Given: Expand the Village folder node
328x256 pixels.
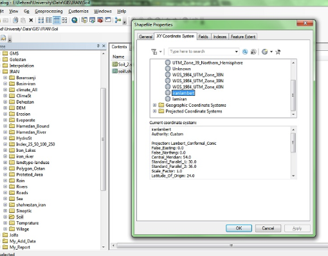Looking at the screenshot, I should (5, 229).
